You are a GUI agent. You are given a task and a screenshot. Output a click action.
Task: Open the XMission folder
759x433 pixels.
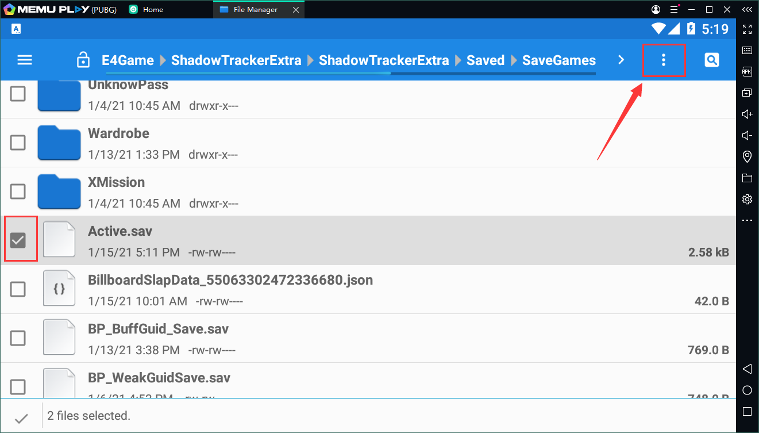pyautogui.click(x=116, y=183)
